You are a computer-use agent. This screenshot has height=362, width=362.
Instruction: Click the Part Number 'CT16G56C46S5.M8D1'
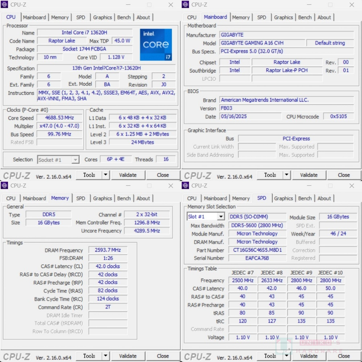[258, 250]
